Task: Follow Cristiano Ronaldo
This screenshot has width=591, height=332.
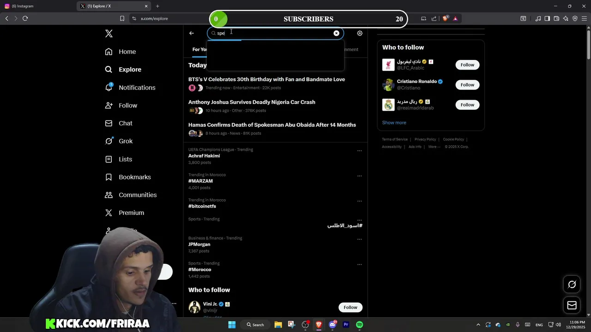Action: 467,85
